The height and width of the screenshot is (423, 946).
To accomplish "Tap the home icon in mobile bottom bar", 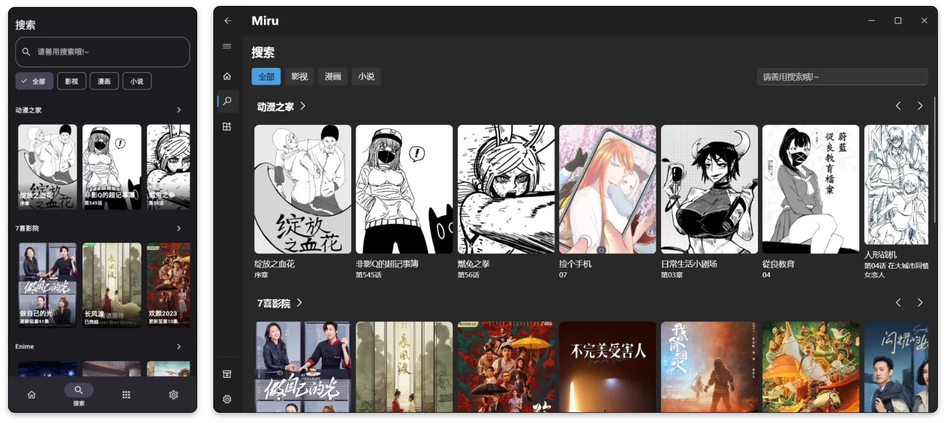I will (x=32, y=394).
